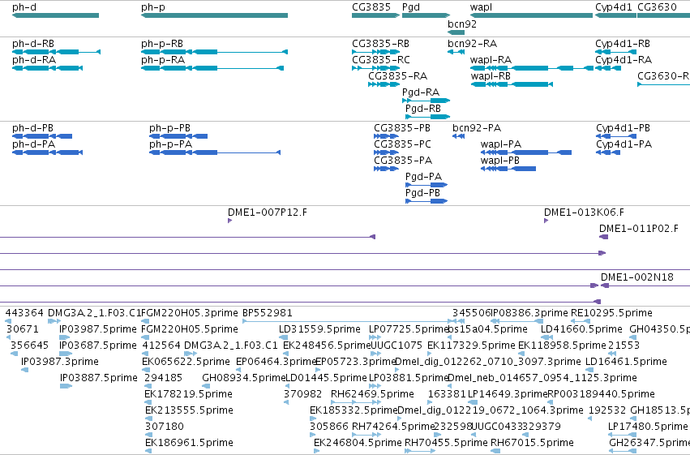
Task: Click the Cyp4d1-PA protein label
Action: (x=624, y=144)
